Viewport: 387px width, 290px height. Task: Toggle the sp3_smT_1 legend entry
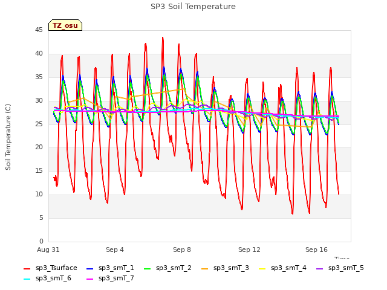(110, 268)
